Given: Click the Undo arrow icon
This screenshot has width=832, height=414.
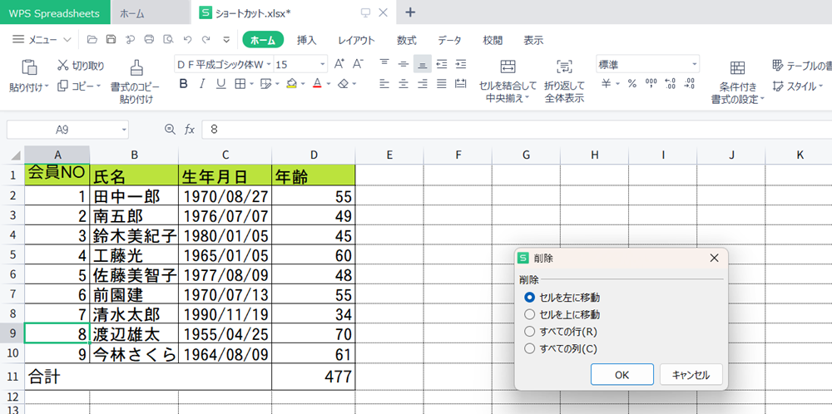Looking at the screenshot, I should (x=186, y=39).
